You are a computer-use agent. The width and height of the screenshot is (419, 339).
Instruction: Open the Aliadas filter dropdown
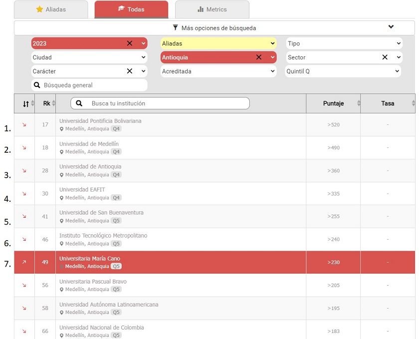(218, 43)
